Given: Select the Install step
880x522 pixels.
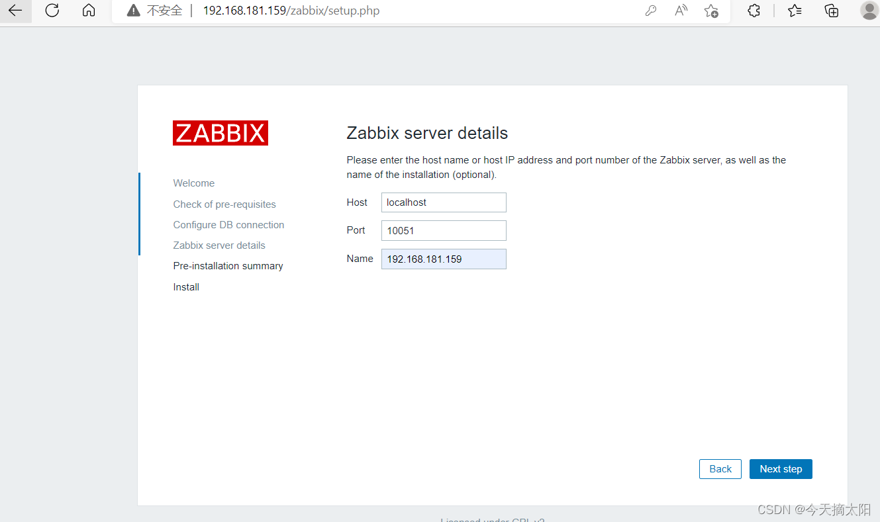Looking at the screenshot, I should click(x=186, y=287).
